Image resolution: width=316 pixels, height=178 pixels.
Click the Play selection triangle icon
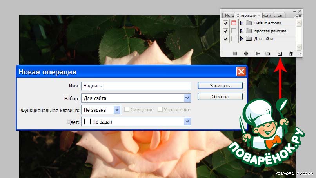[x=258, y=54]
